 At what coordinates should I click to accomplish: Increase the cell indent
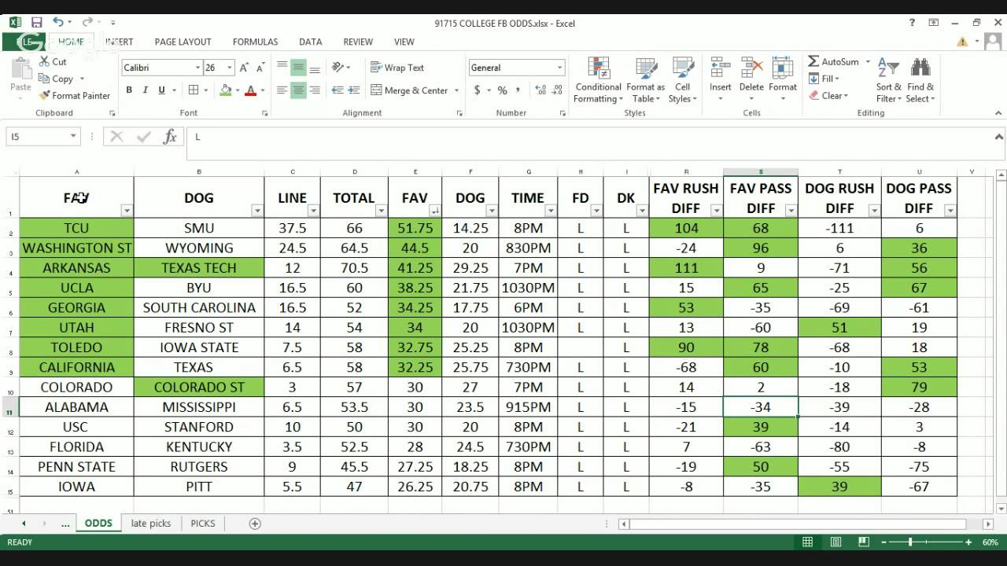click(356, 90)
